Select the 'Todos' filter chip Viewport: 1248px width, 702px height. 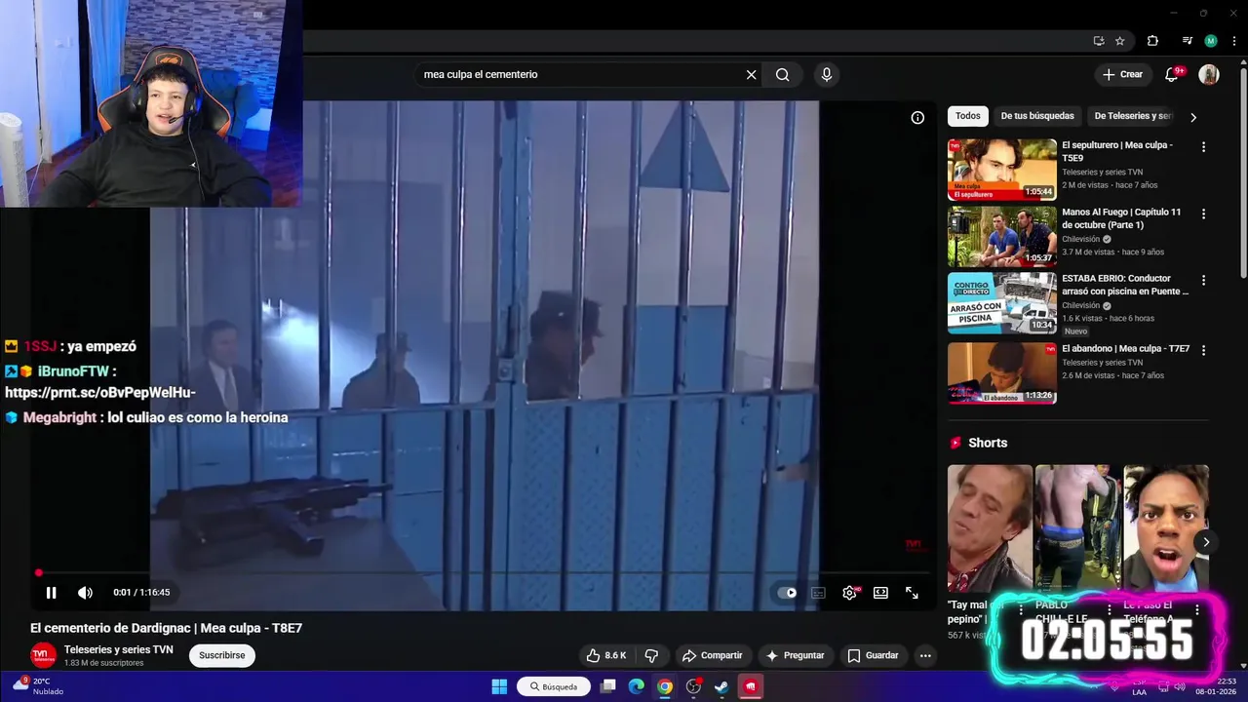(968, 116)
